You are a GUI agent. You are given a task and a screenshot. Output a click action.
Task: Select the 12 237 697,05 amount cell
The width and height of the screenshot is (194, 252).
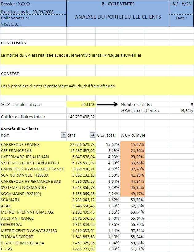(81, 150)
